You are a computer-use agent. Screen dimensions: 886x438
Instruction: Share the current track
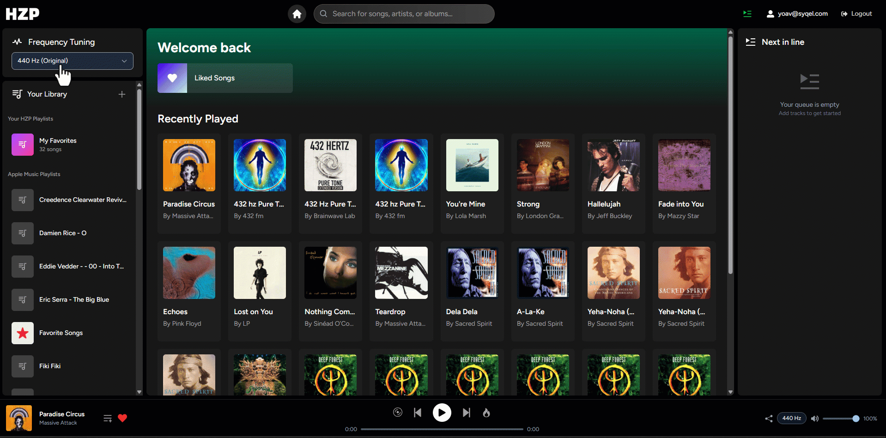pos(769,419)
